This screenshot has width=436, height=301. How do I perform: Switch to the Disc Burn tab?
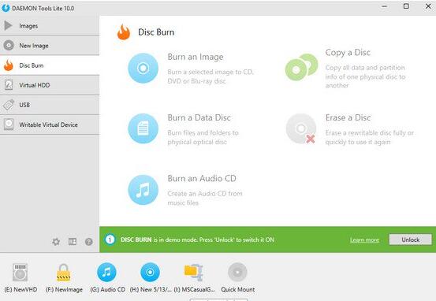coord(50,65)
